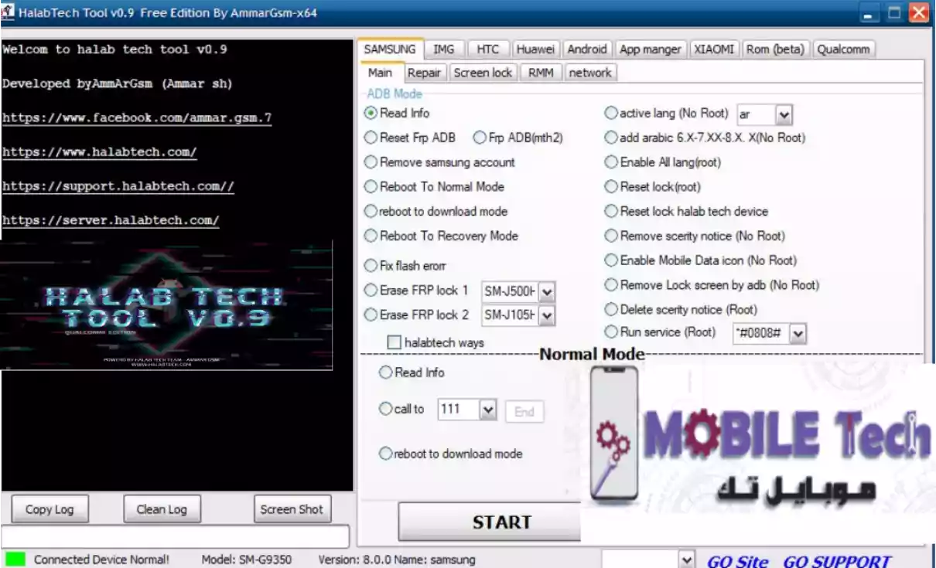Open the server.halabtech.com link

pos(111,220)
